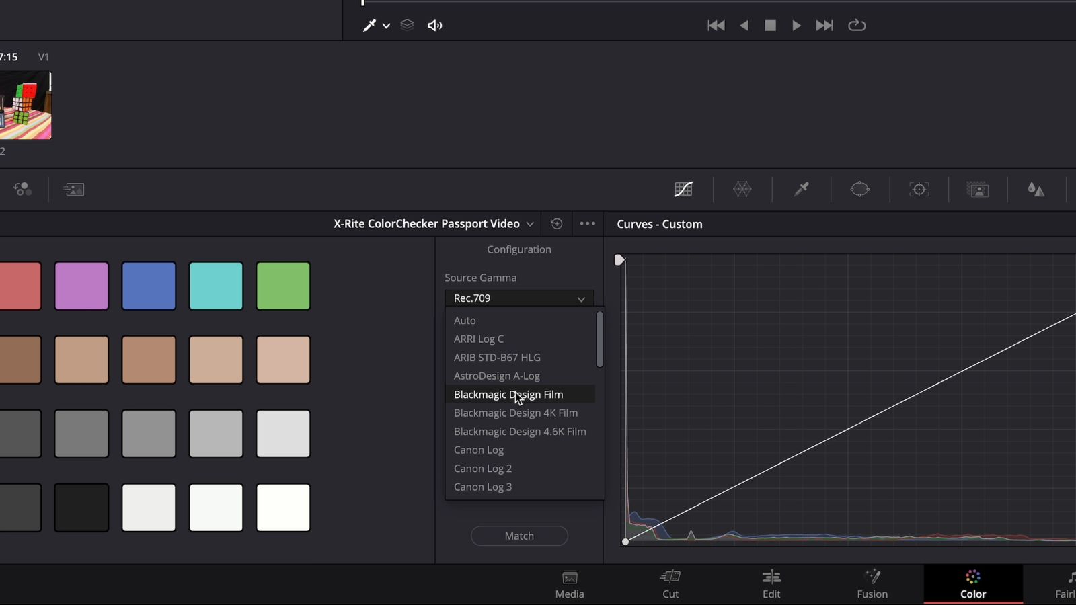Switch to the Media page
The image size is (1076, 605).
point(570,585)
